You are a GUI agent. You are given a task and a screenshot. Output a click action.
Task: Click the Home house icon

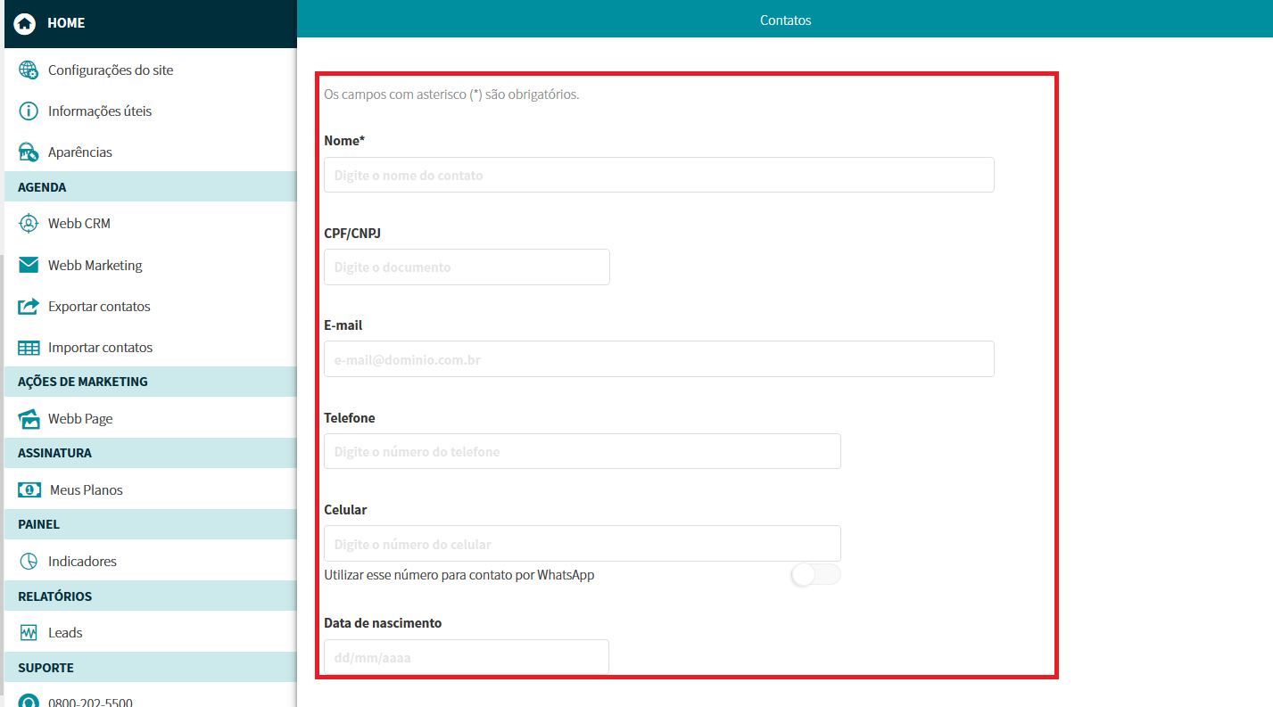(25, 23)
